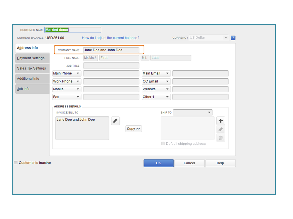Viewport: 293px width, 219px height.
Task: Toggle Default shipping address checkbox
Action: [x=163, y=144]
